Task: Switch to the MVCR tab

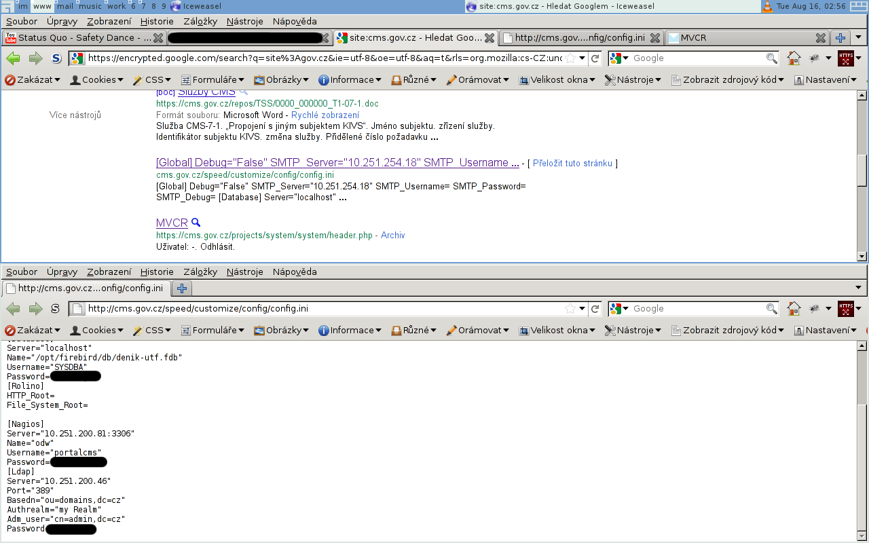Action: pos(747,38)
